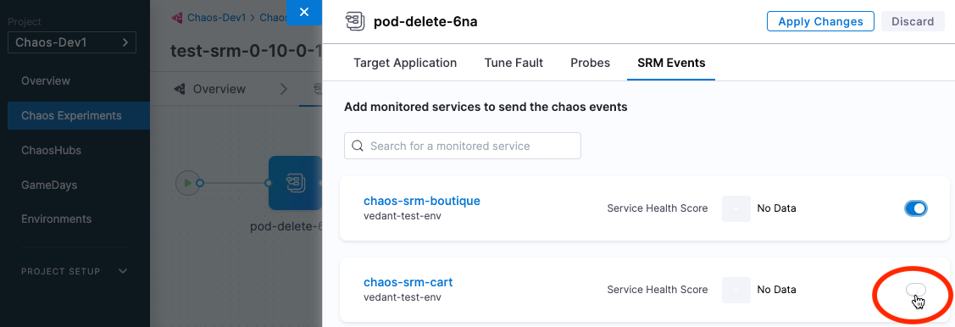Screen dimensions: 955x327
Task: Click the chaos-srm-boutique health score box
Action: click(736, 208)
